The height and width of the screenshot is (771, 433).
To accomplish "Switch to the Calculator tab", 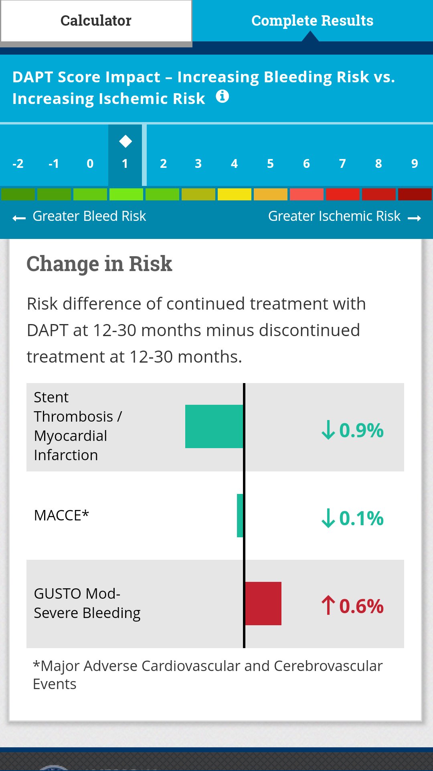I will (x=96, y=21).
